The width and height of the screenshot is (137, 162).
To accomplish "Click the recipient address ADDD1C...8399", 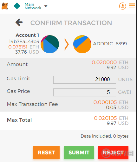I will [x=110, y=44].
